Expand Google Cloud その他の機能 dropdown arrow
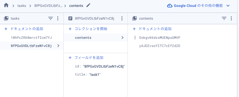 click(x=228, y=6)
